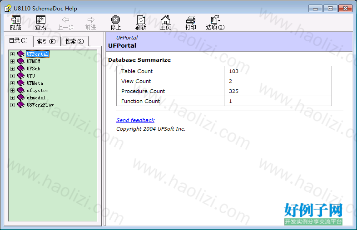Click the UFSub book icon

click(x=21, y=69)
